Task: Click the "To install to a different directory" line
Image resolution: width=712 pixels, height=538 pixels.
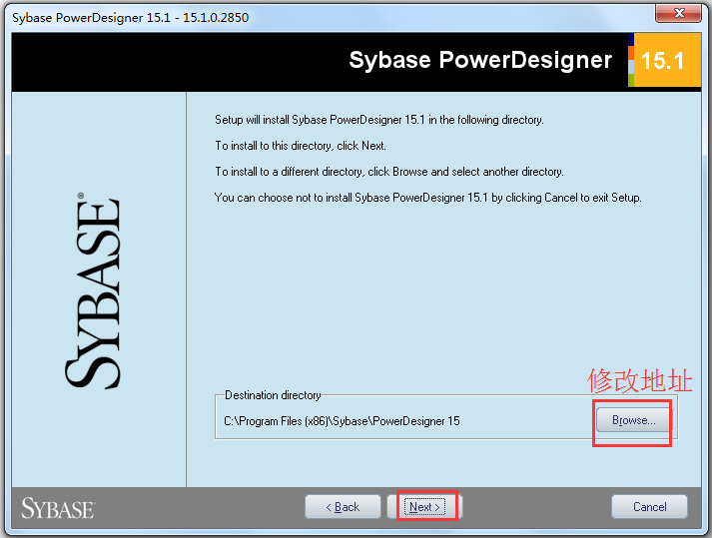Action: click(388, 172)
